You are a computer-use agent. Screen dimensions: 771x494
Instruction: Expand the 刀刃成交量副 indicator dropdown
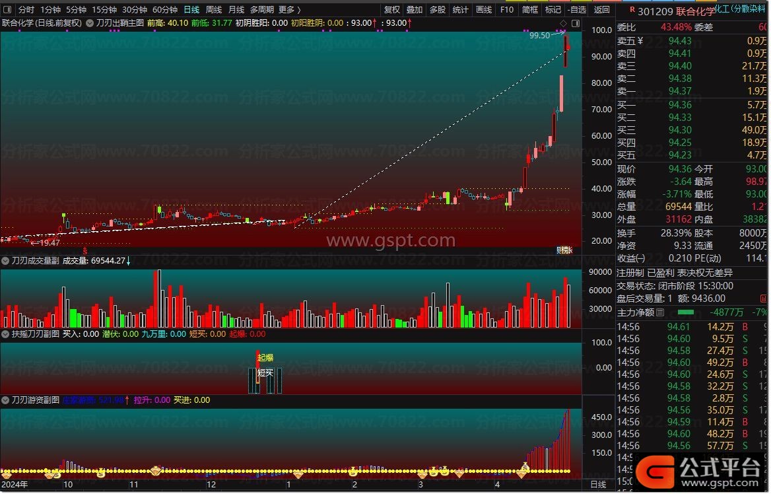[x=5, y=261]
